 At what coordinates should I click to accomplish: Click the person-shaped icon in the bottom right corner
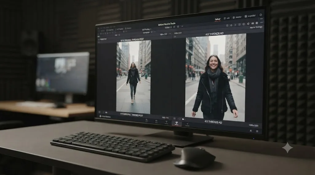251,131
